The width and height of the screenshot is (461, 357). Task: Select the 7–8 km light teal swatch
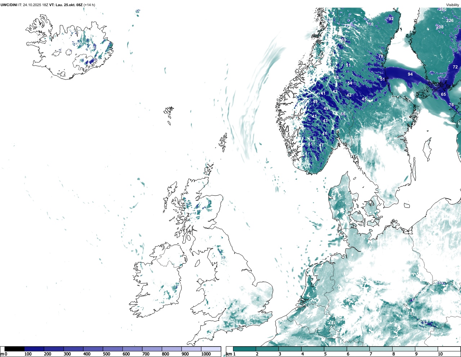click(x=381, y=349)
